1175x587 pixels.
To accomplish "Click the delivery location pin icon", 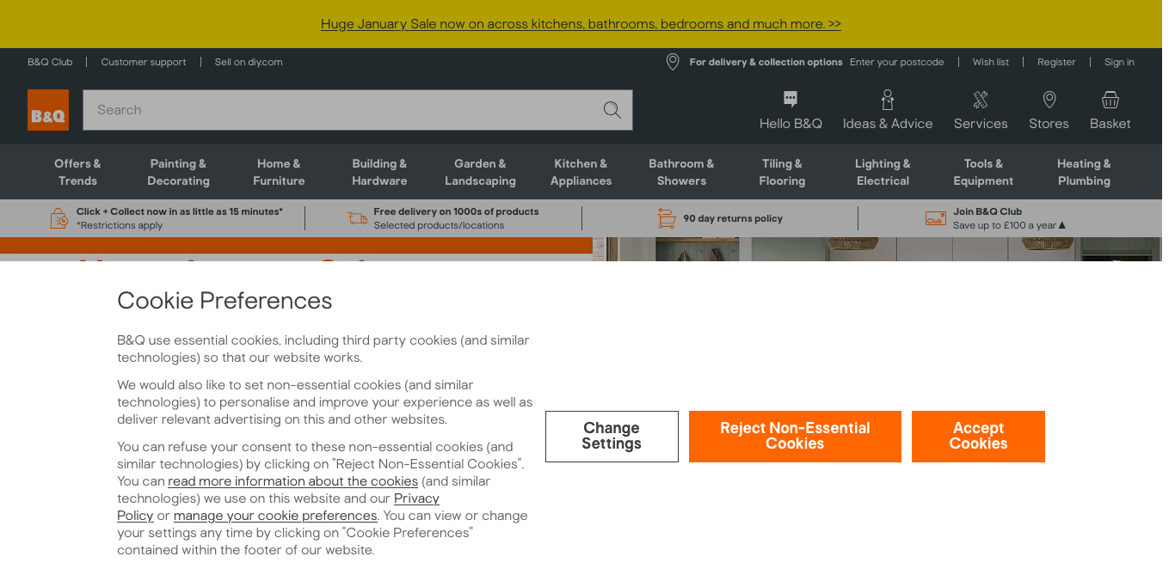I will pyautogui.click(x=673, y=62).
